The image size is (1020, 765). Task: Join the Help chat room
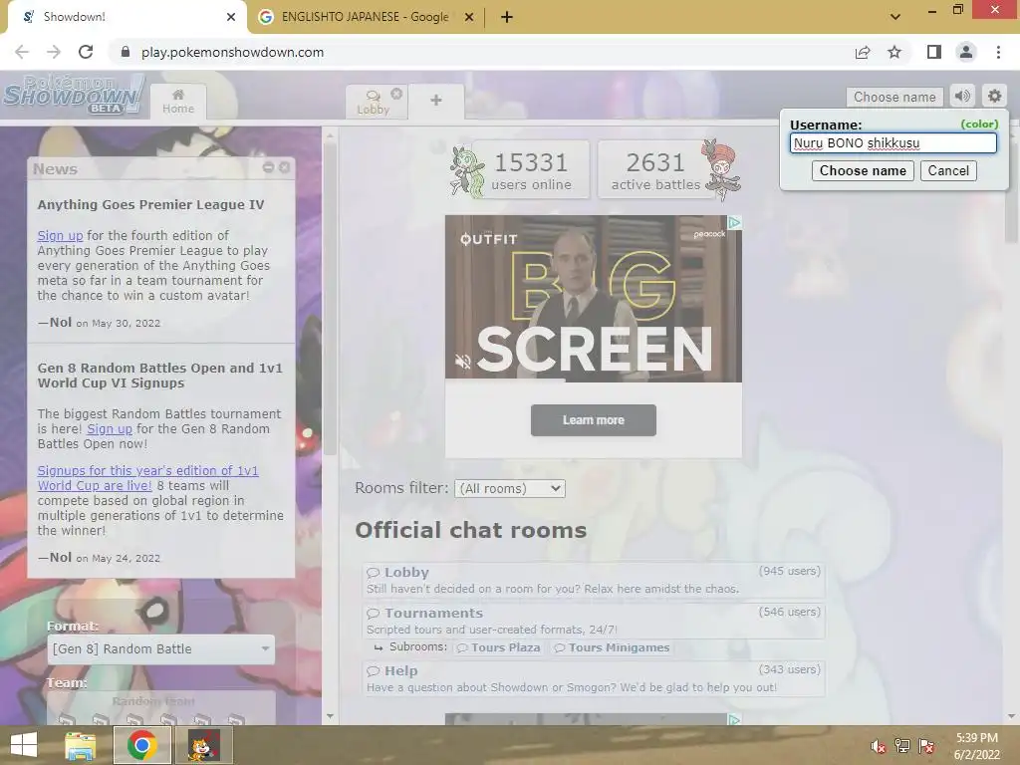click(594, 678)
